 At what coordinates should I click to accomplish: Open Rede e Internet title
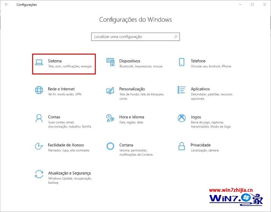[x=61, y=89]
